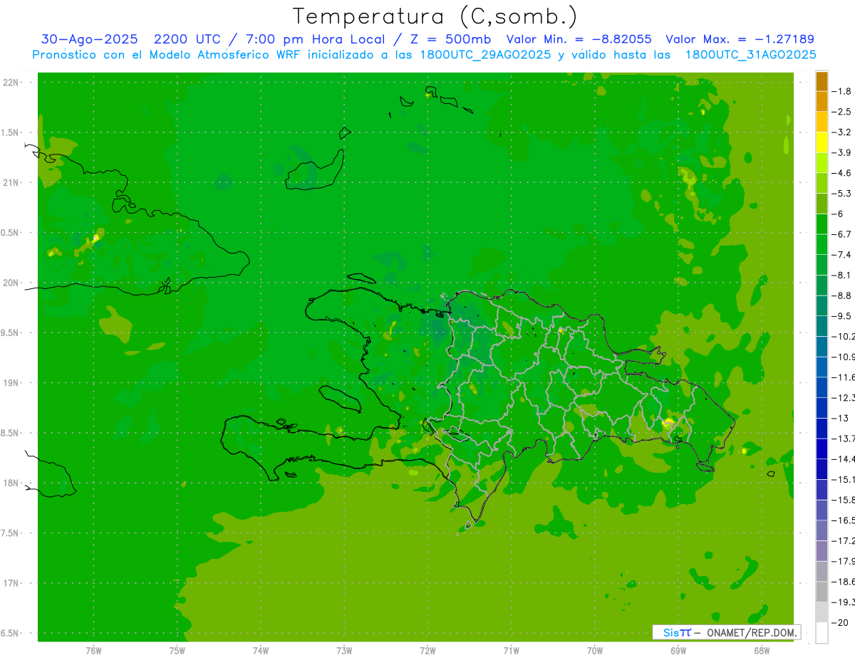Click the longitude label "70W"
This screenshot has width=855, height=660.
pyautogui.click(x=595, y=651)
